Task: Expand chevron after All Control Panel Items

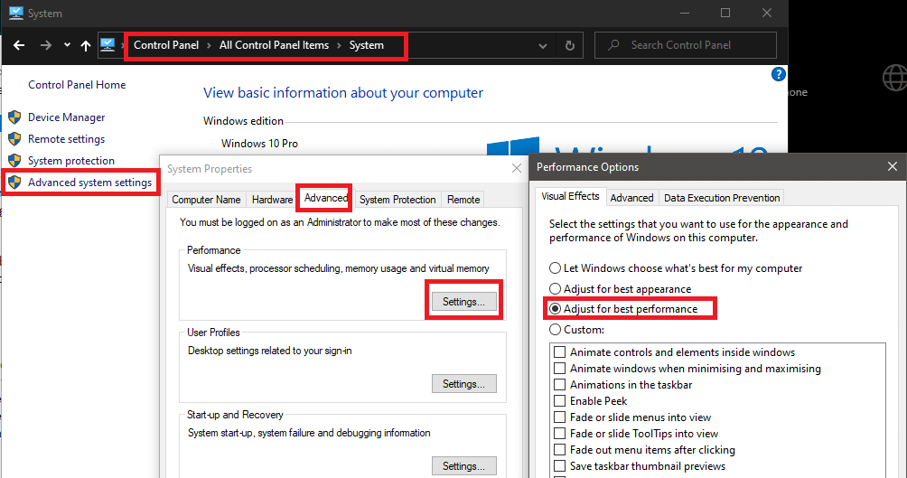Action: (x=339, y=46)
